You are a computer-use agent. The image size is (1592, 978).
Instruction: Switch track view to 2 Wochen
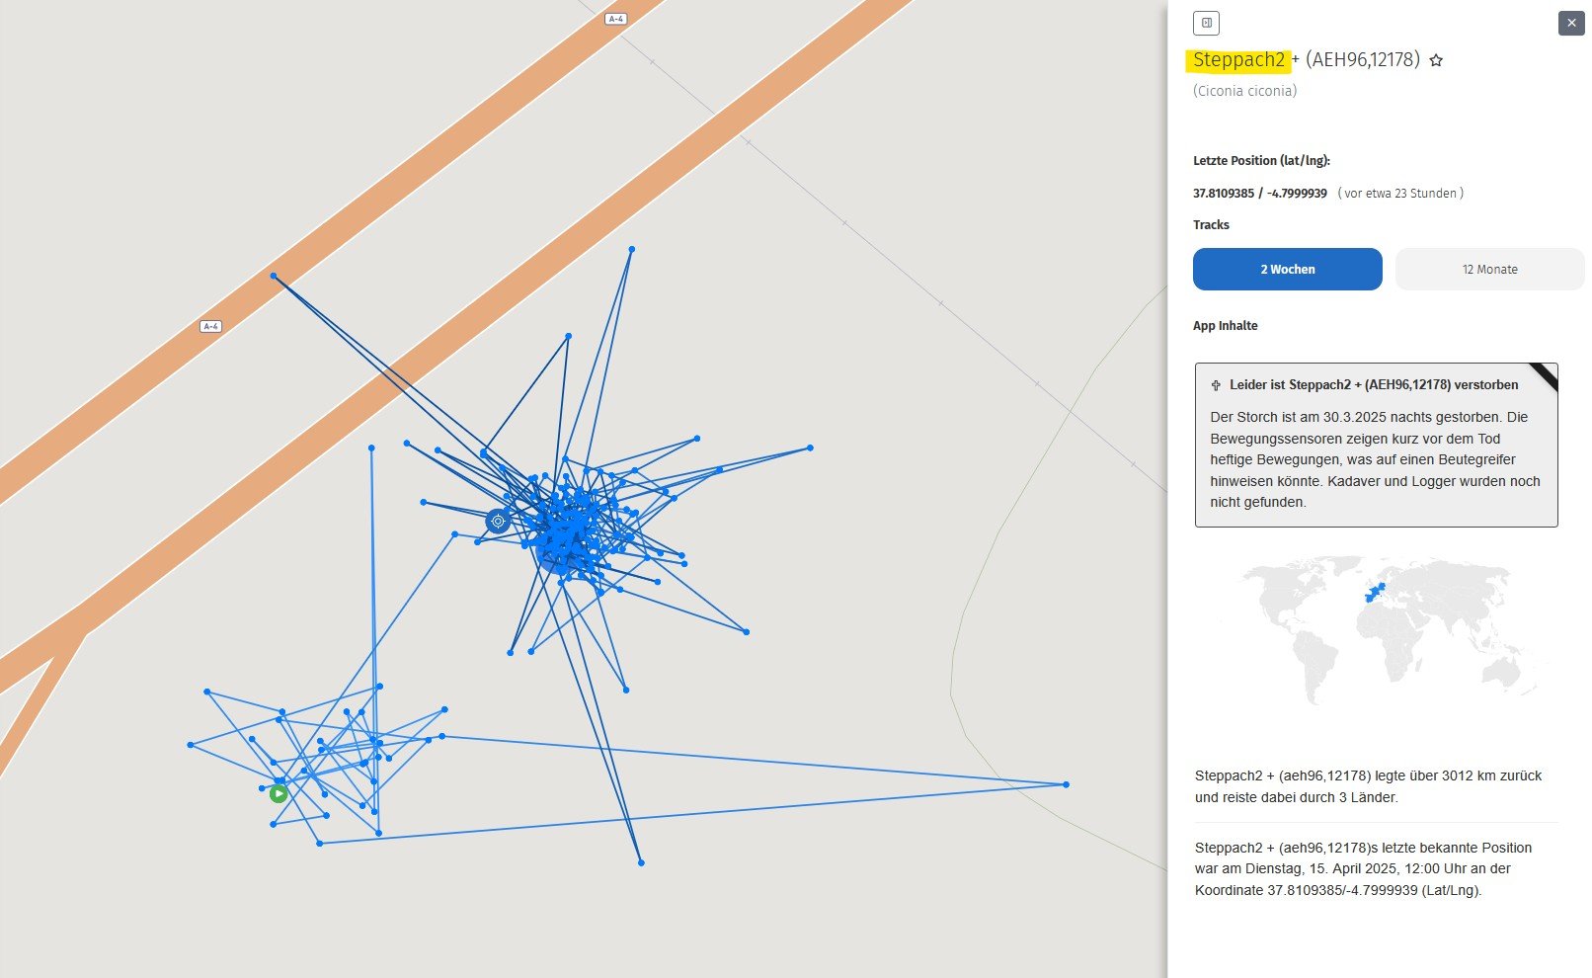1287,269
